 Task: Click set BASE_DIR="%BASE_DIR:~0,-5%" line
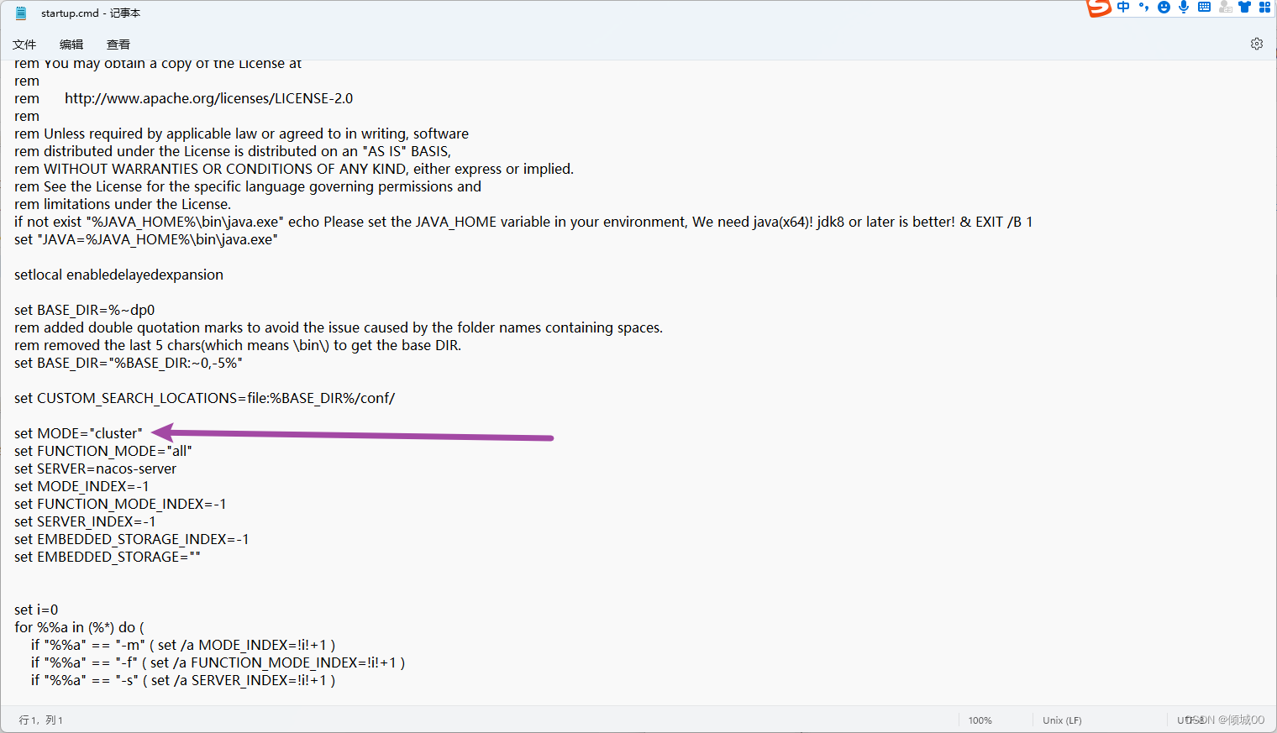(x=129, y=363)
